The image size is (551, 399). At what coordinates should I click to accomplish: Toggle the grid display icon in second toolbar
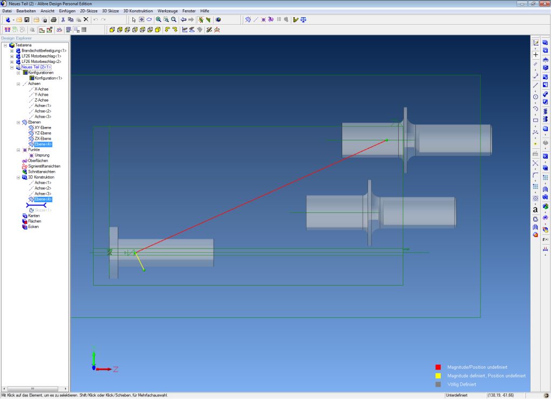pos(68,30)
